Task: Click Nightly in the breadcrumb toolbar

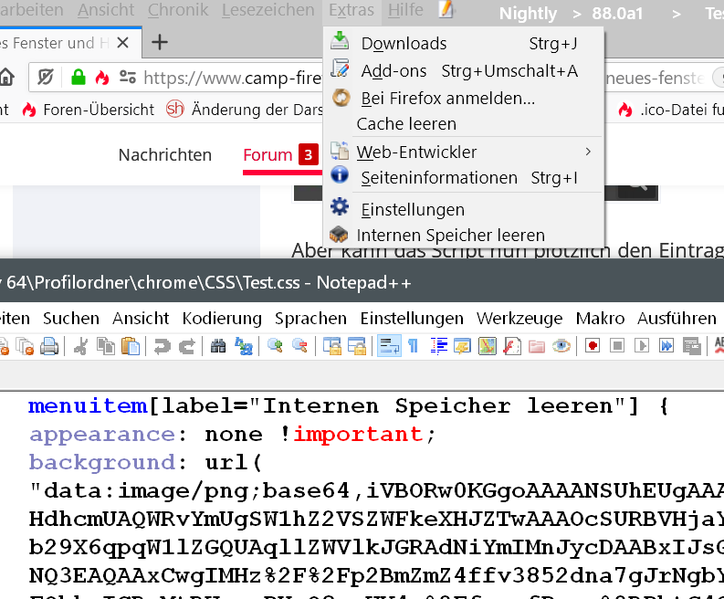Action: [x=528, y=14]
